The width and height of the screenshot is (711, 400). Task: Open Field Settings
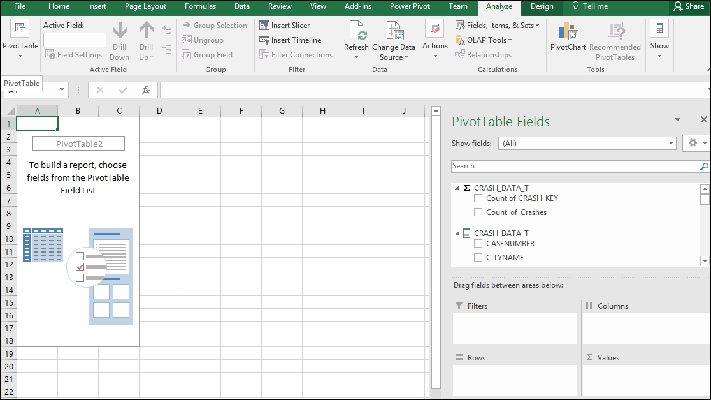click(x=73, y=54)
